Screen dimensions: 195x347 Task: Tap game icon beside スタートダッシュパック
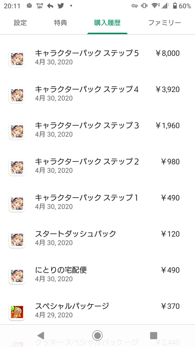click(17, 240)
